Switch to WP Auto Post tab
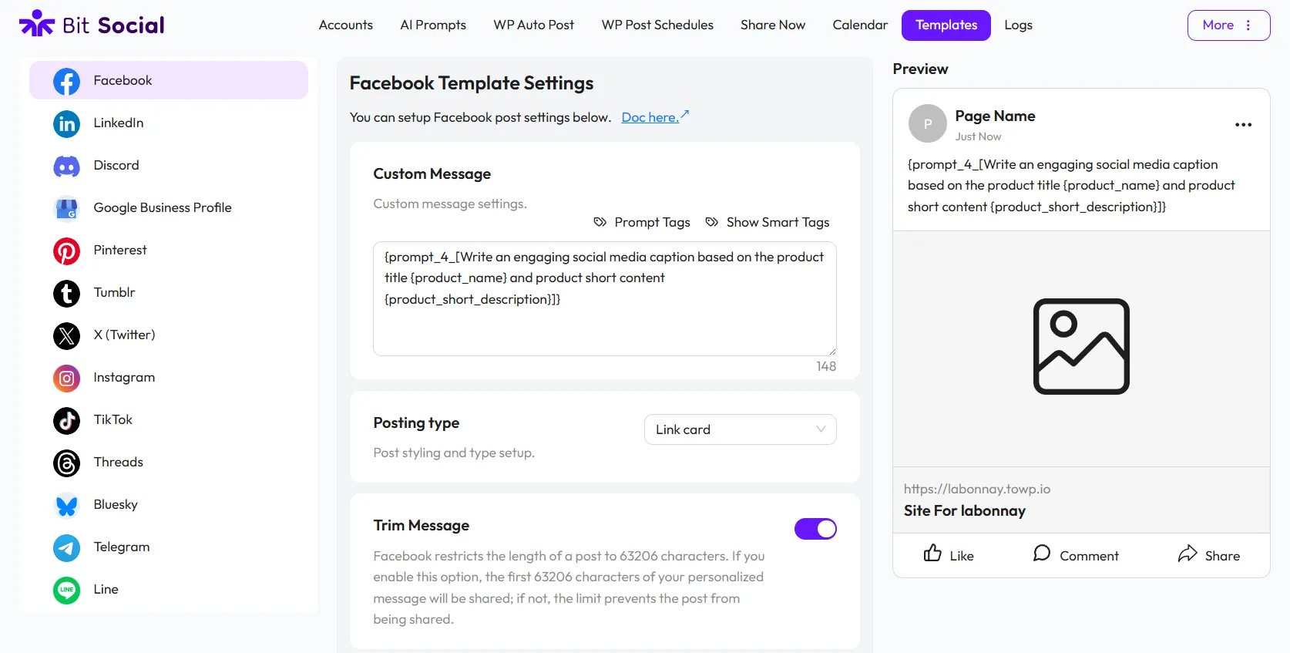The width and height of the screenshot is (1290, 653). tap(533, 25)
